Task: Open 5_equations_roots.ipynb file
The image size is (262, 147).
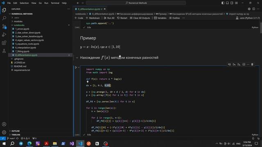Action: tap(27, 44)
